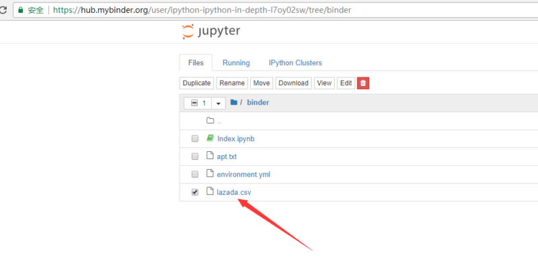Open the Index.ipynb notebook link
The image size is (538, 278).
pos(236,139)
